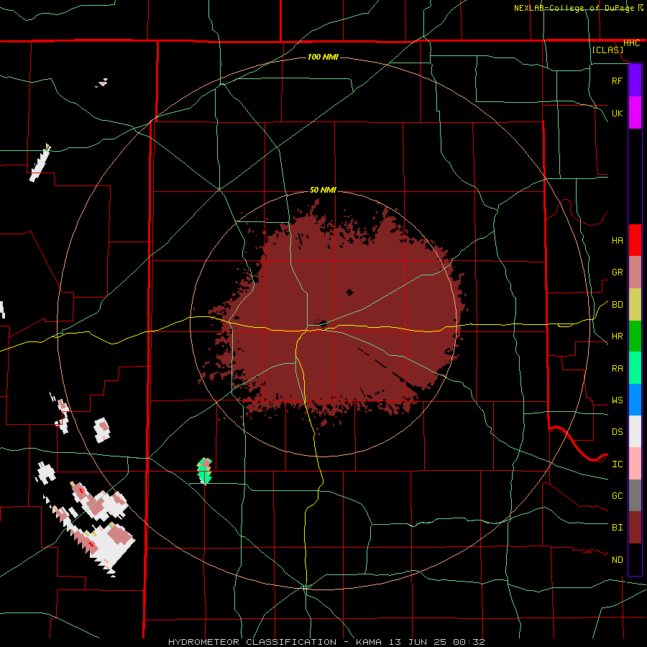Click the BD yellow legend swatch
The image size is (647, 647).
pos(635,305)
